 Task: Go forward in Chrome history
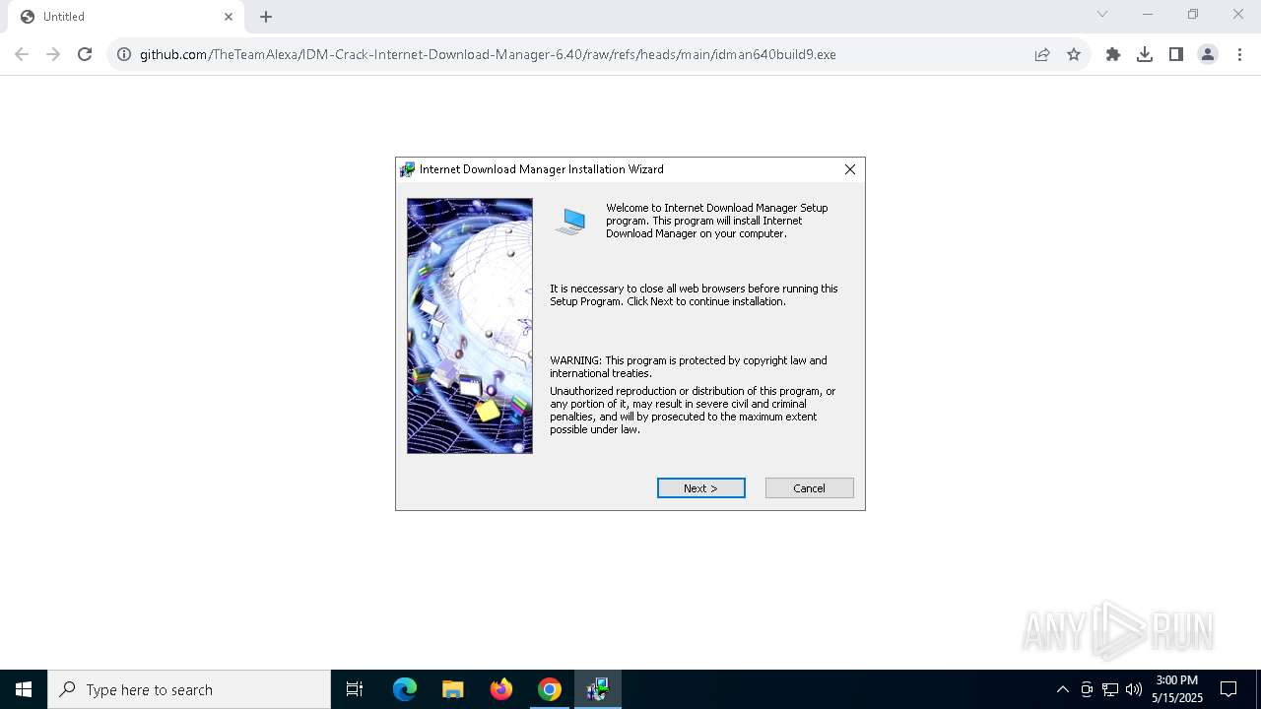click(53, 54)
